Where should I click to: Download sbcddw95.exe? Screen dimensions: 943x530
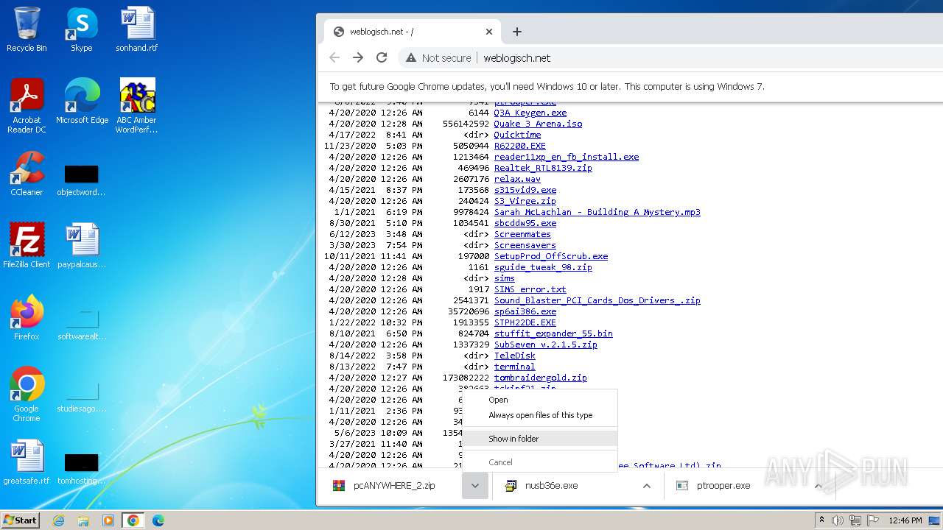[525, 223]
